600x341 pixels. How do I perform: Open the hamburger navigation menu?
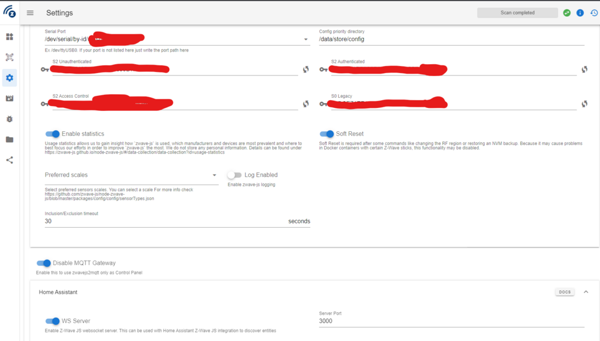pos(30,13)
